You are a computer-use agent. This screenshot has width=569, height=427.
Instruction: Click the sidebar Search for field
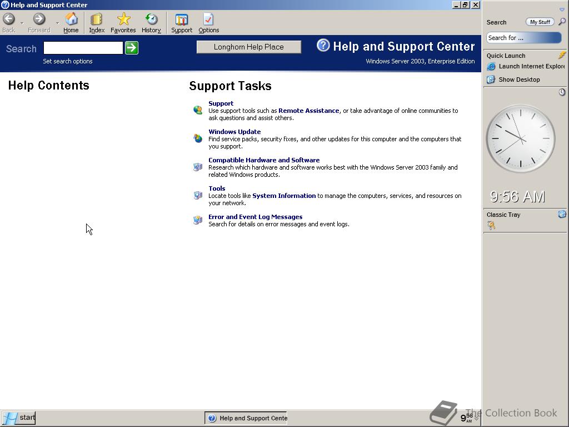(x=523, y=38)
